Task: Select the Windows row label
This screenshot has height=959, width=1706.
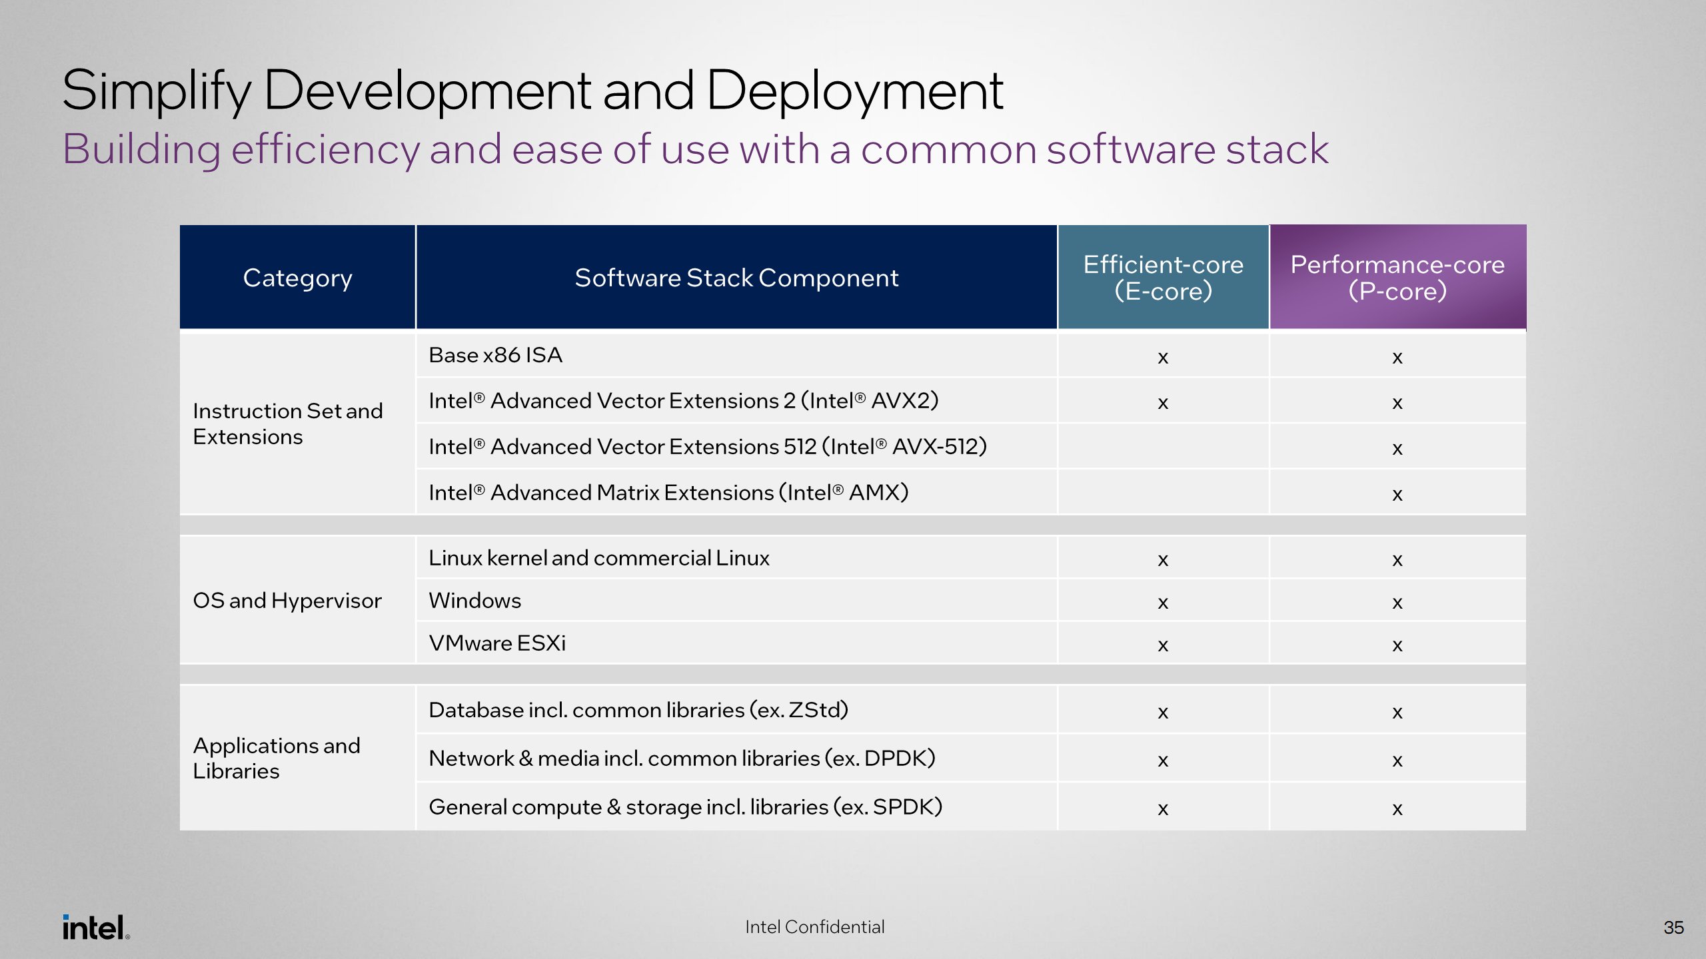Action: point(474,600)
